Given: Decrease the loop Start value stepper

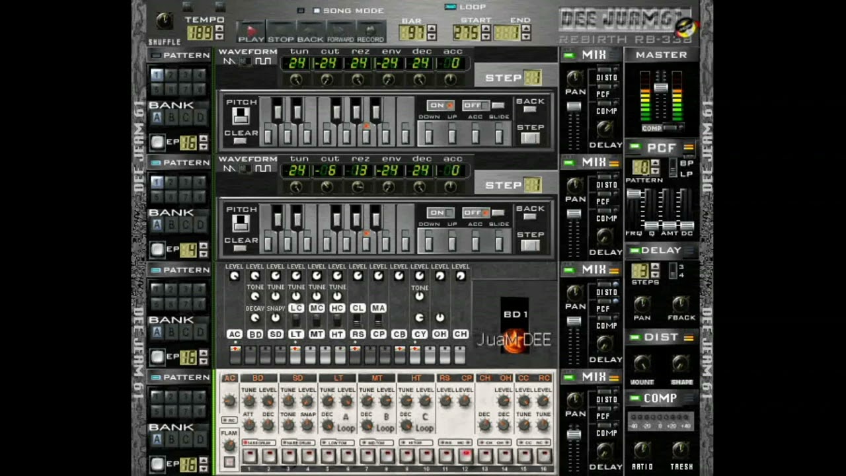Looking at the screenshot, I should (486, 36).
